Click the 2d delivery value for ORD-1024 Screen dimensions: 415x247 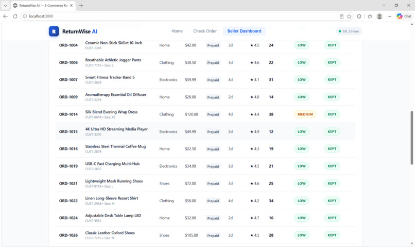[230, 218]
